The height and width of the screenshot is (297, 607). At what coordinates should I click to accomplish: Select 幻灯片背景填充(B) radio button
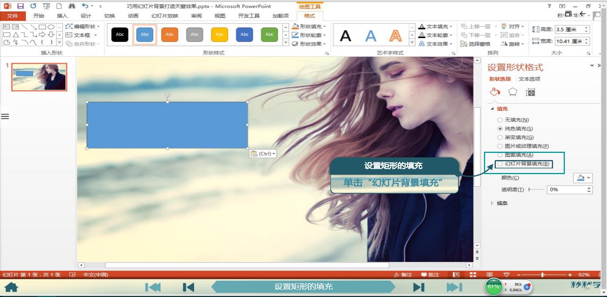500,164
